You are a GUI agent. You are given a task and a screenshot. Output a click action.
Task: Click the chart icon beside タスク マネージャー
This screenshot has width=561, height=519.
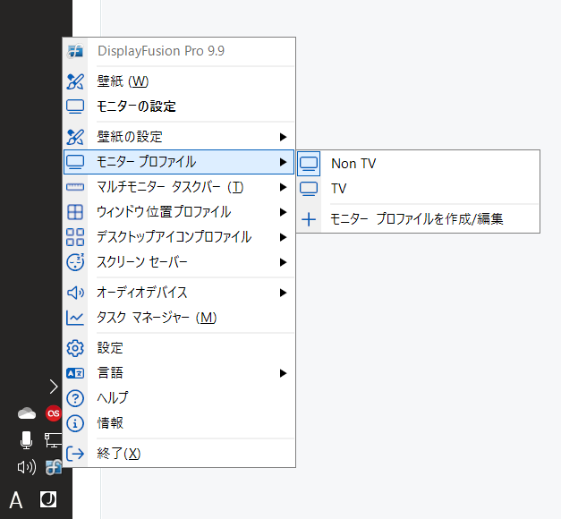click(75, 318)
